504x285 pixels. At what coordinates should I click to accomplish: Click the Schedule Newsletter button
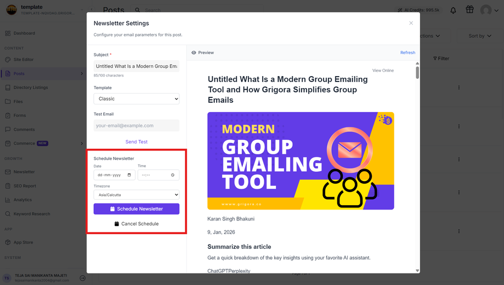pos(137,209)
